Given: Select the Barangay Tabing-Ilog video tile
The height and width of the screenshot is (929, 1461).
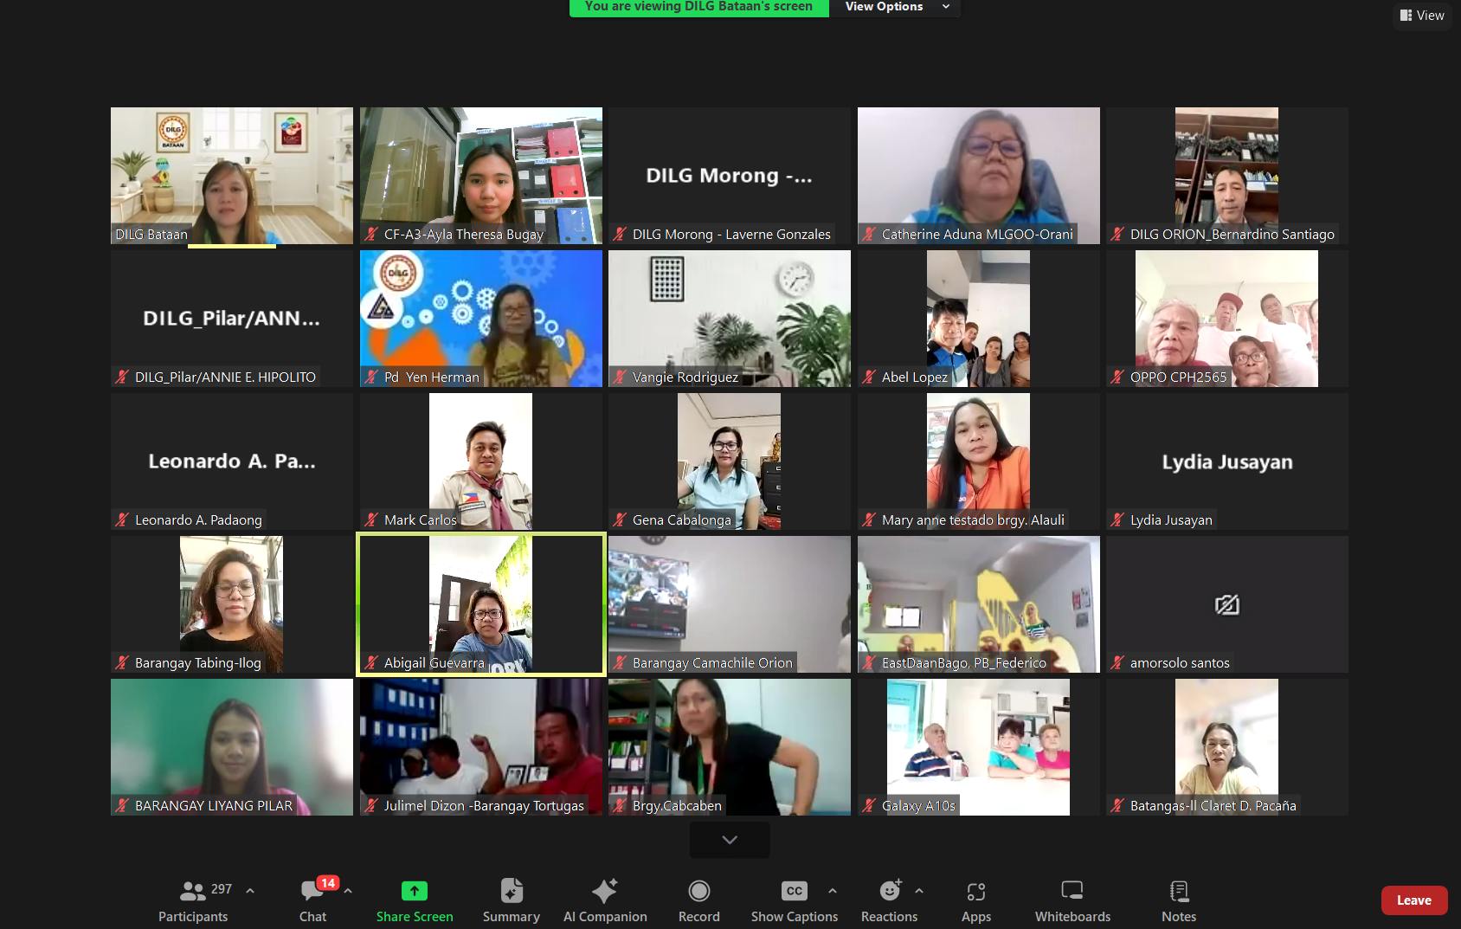Looking at the screenshot, I should 232,604.
